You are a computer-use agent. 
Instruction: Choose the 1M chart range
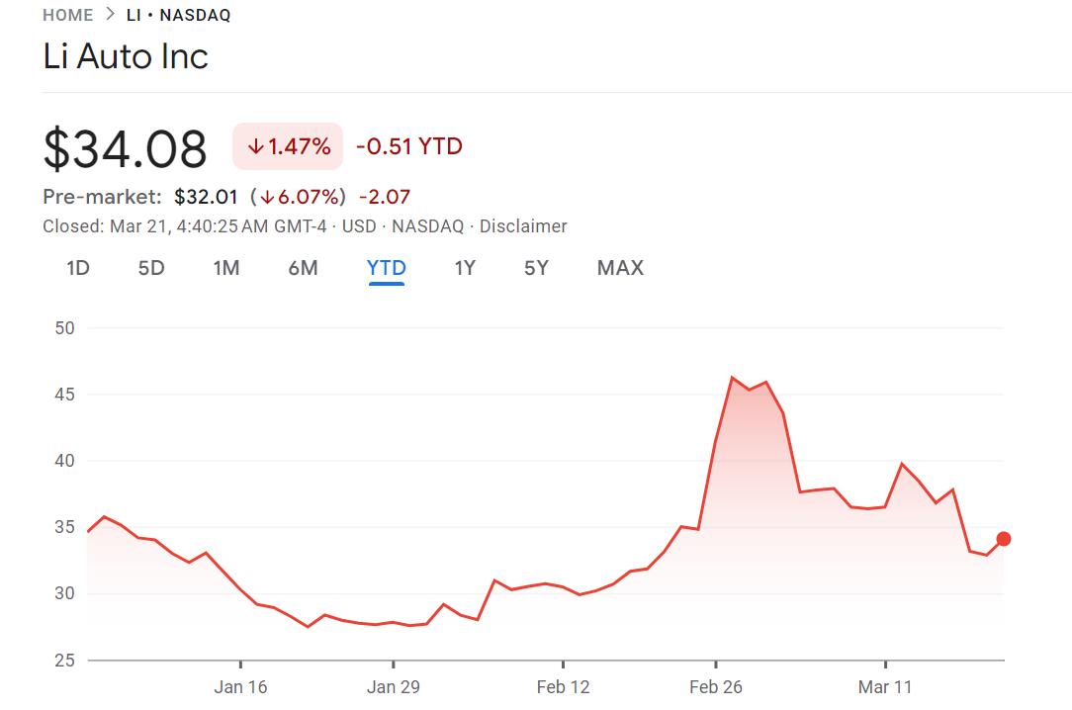click(226, 268)
